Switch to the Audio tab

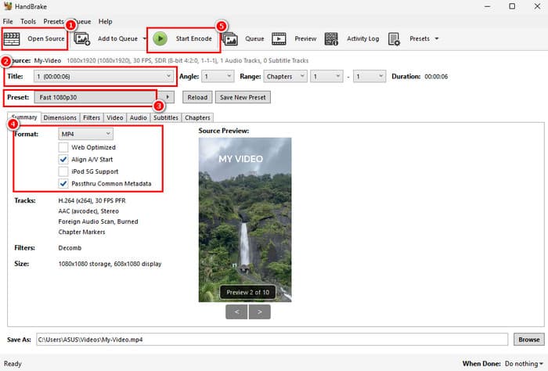139,117
